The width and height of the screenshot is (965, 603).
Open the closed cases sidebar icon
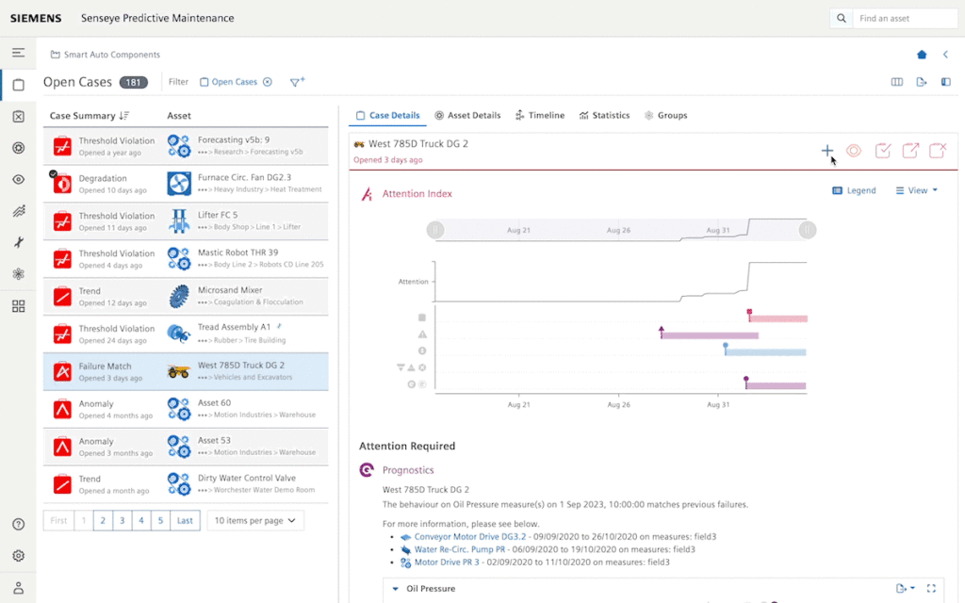point(19,116)
